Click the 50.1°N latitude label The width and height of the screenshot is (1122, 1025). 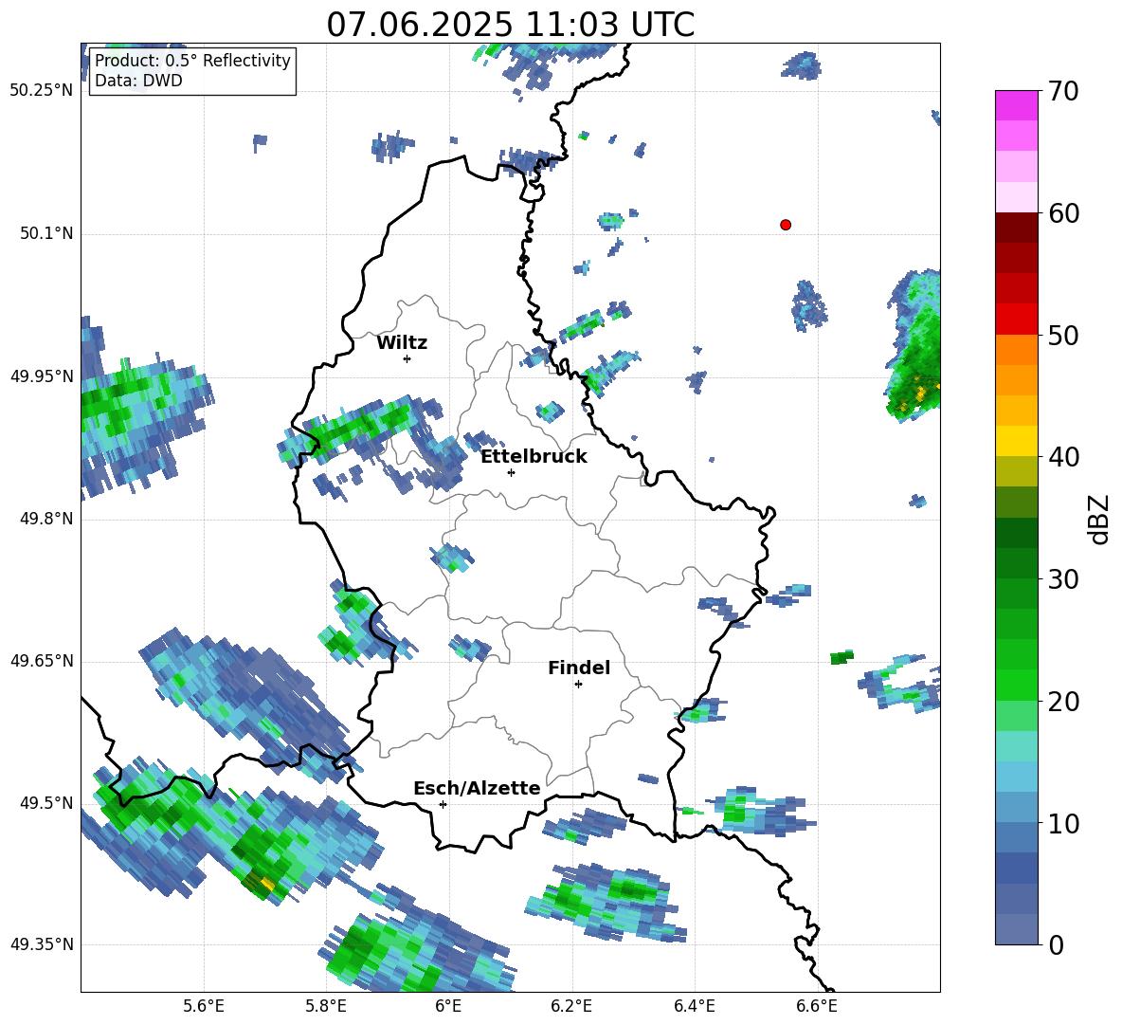(x=46, y=233)
